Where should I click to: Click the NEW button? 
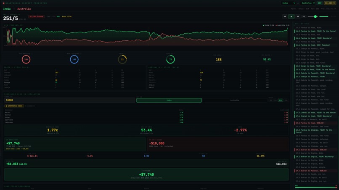pyautogui.click(x=320, y=3)
